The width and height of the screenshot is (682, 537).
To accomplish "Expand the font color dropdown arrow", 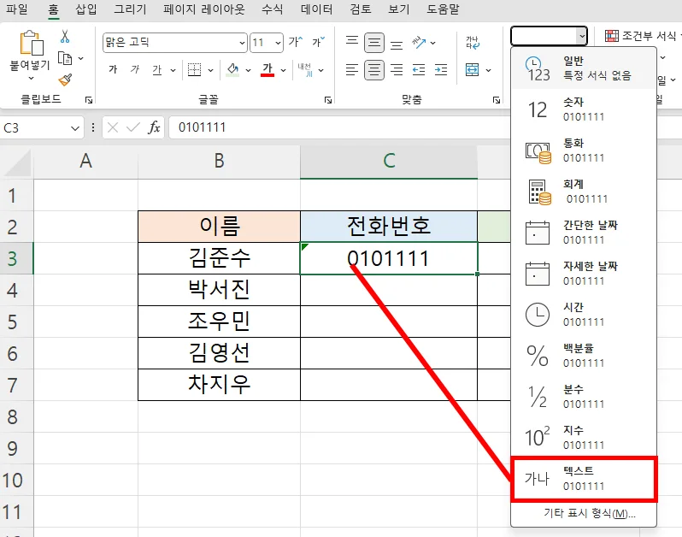I will (283, 70).
